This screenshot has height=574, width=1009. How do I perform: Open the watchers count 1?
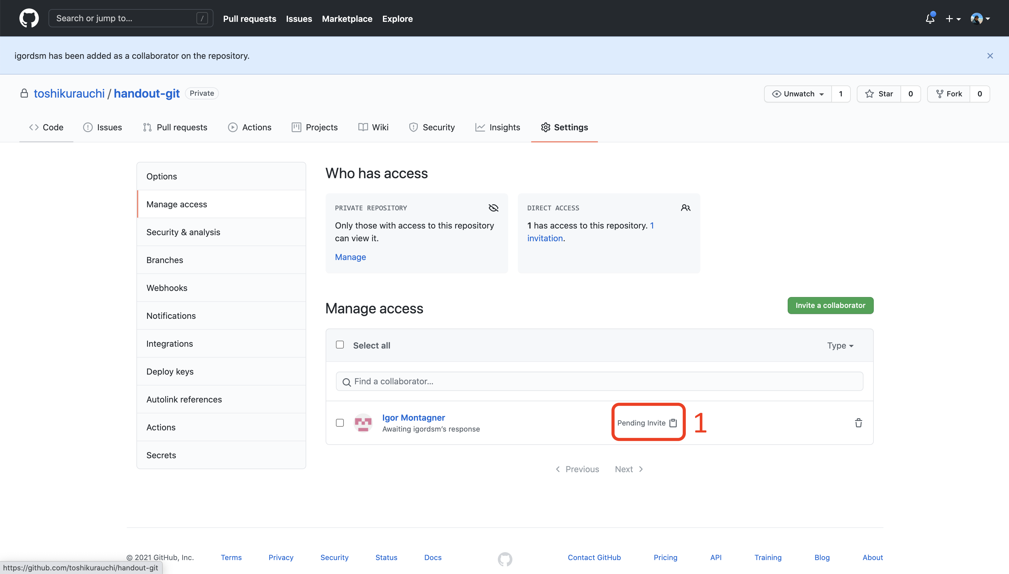(x=841, y=94)
